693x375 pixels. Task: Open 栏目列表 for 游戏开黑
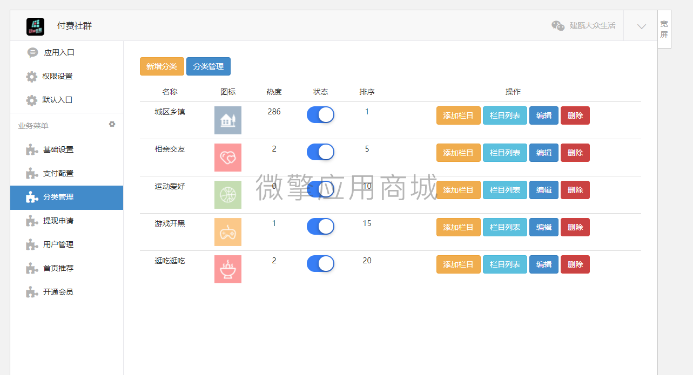[x=505, y=227]
